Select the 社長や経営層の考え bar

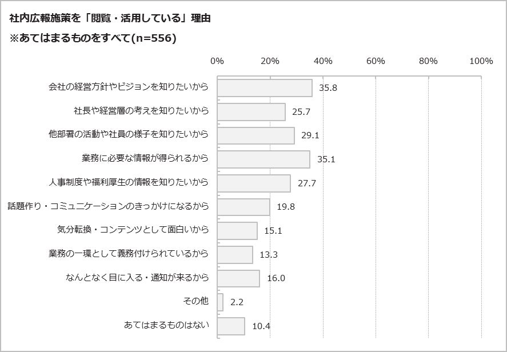pos(251,112)
